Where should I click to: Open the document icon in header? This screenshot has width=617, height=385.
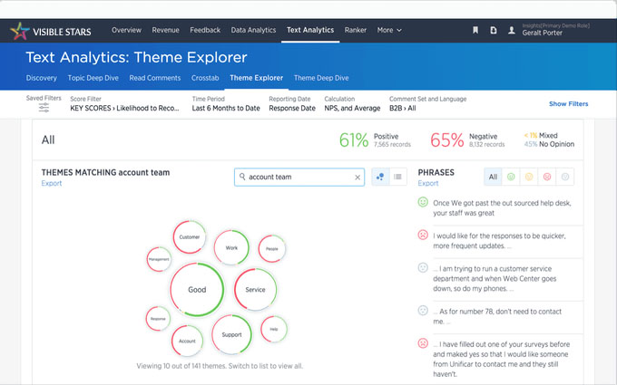(x=494, y=30)
